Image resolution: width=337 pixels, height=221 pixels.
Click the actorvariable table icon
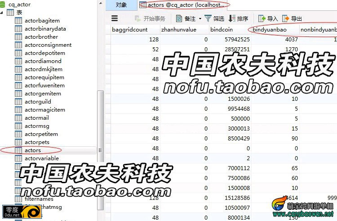coord(18,158)
